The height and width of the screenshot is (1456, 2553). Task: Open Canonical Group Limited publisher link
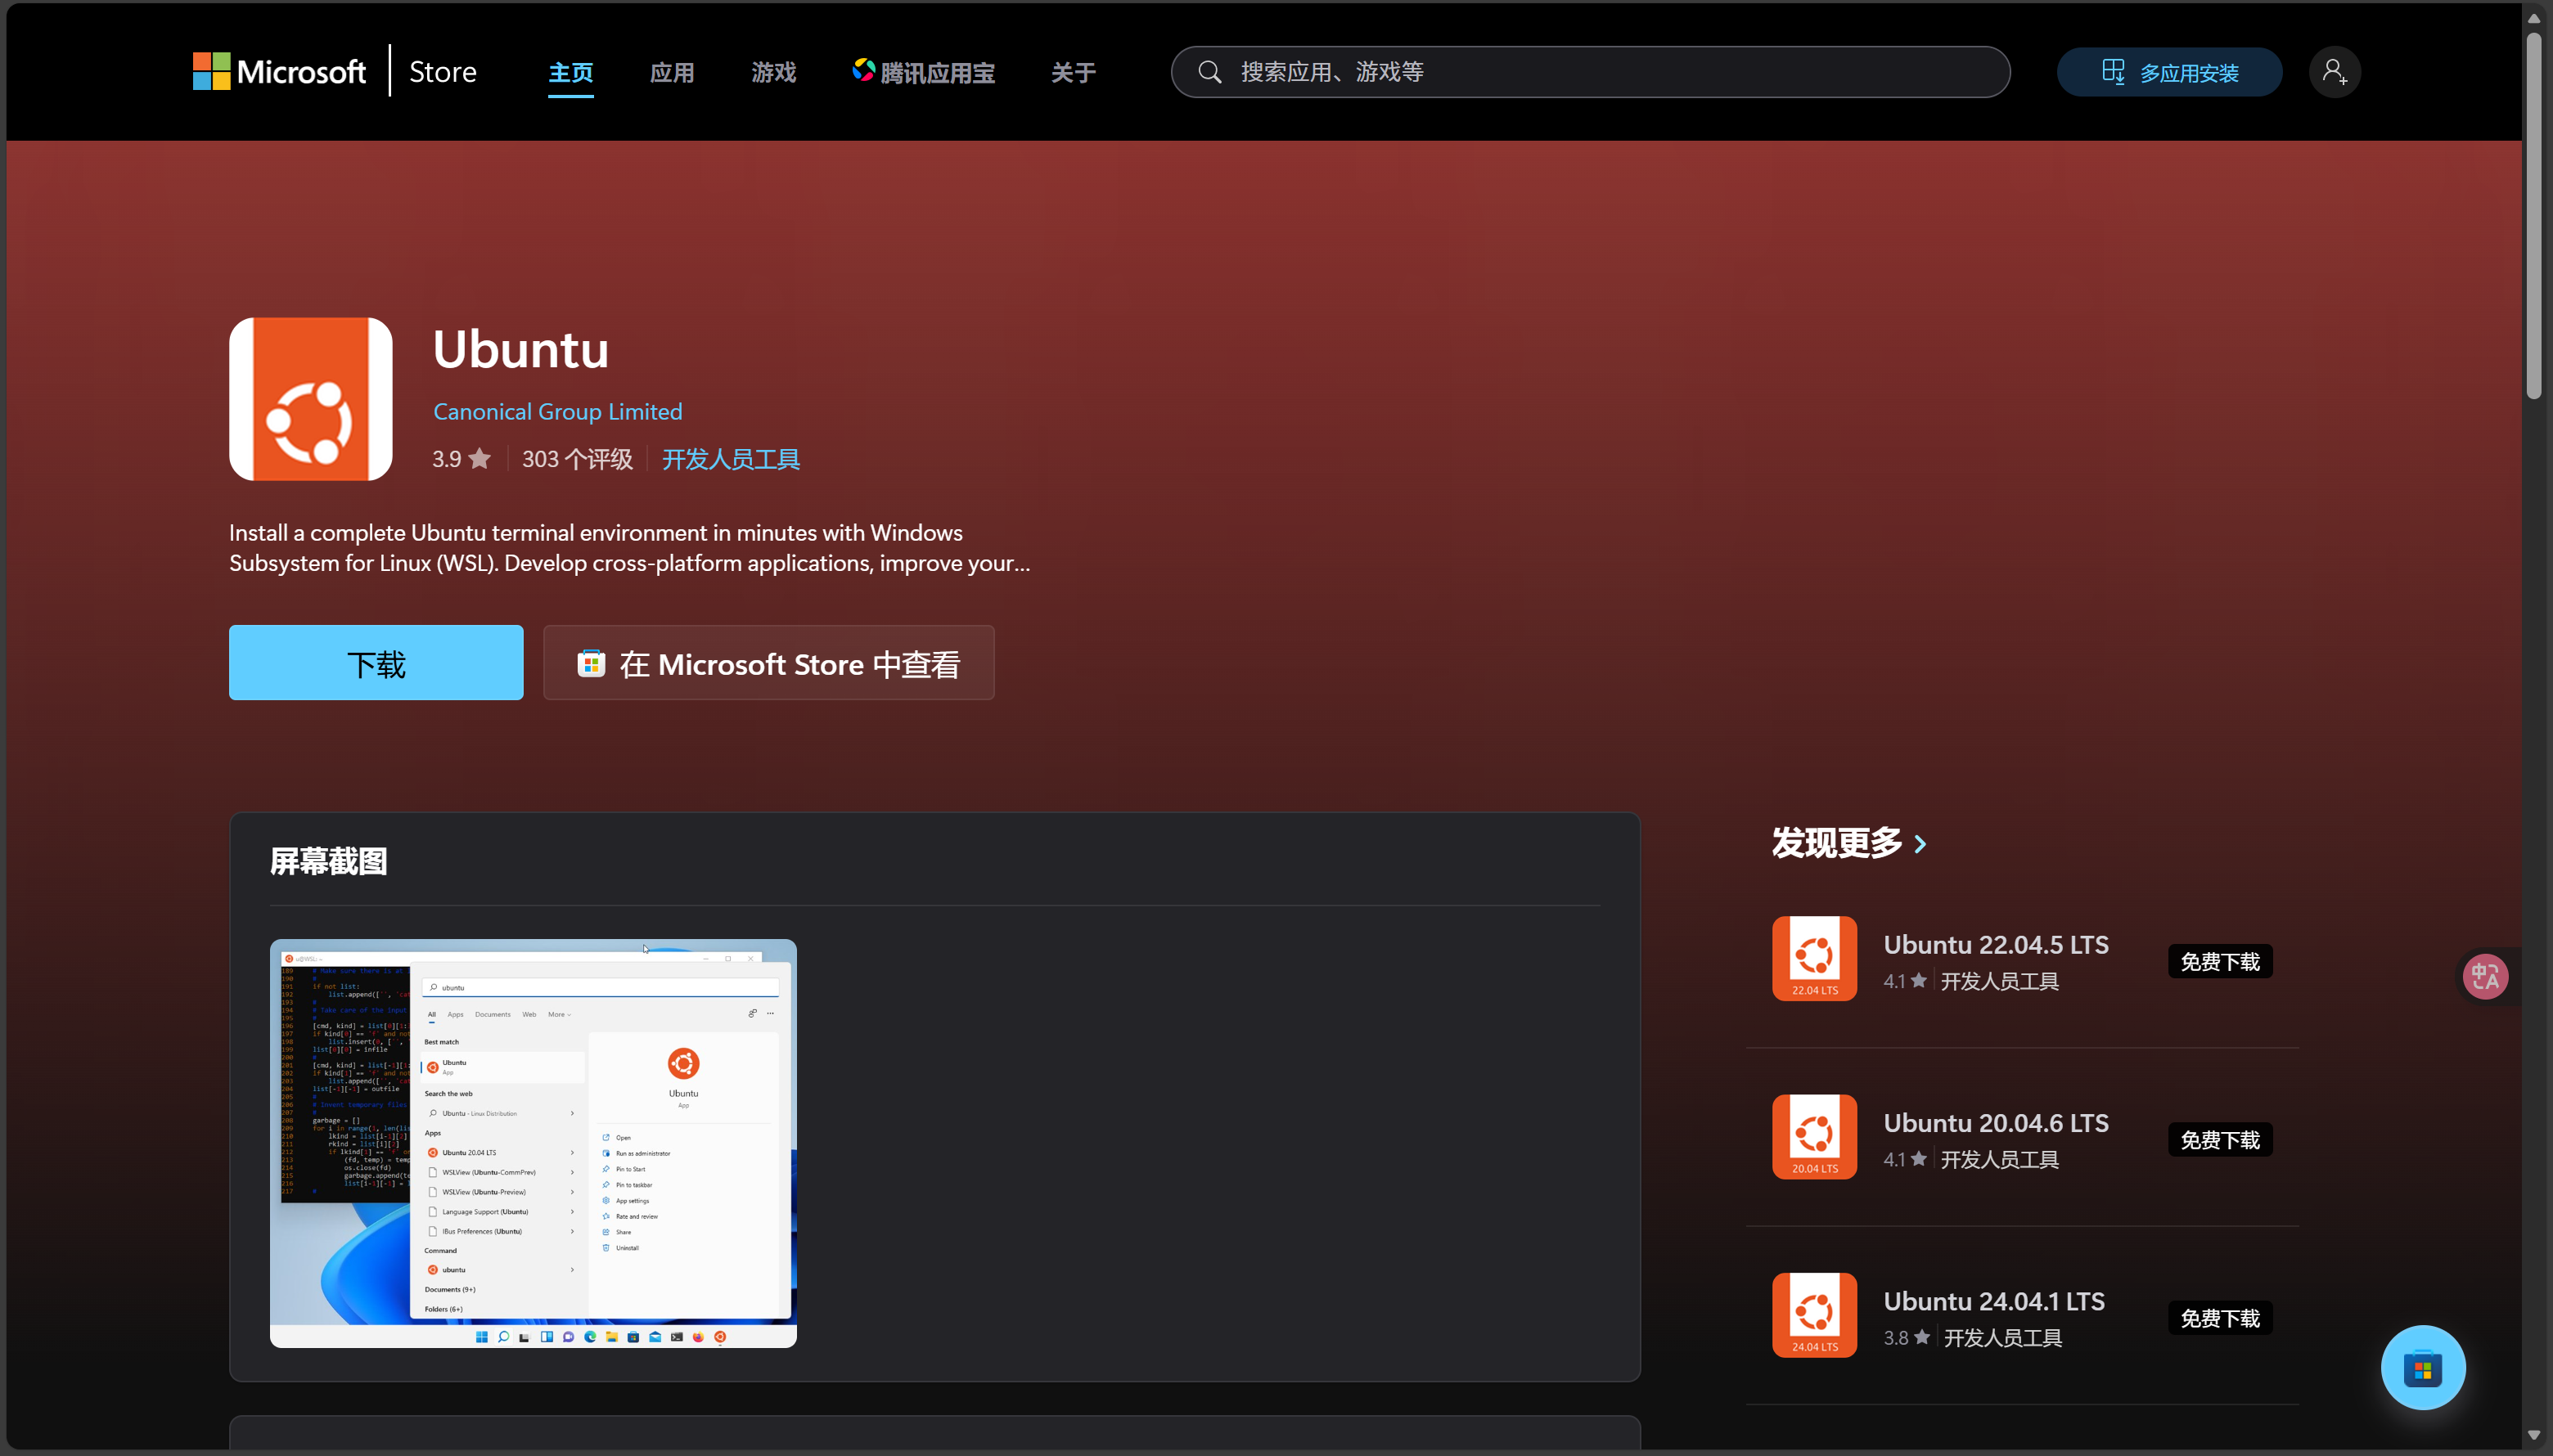coord(557,412)
